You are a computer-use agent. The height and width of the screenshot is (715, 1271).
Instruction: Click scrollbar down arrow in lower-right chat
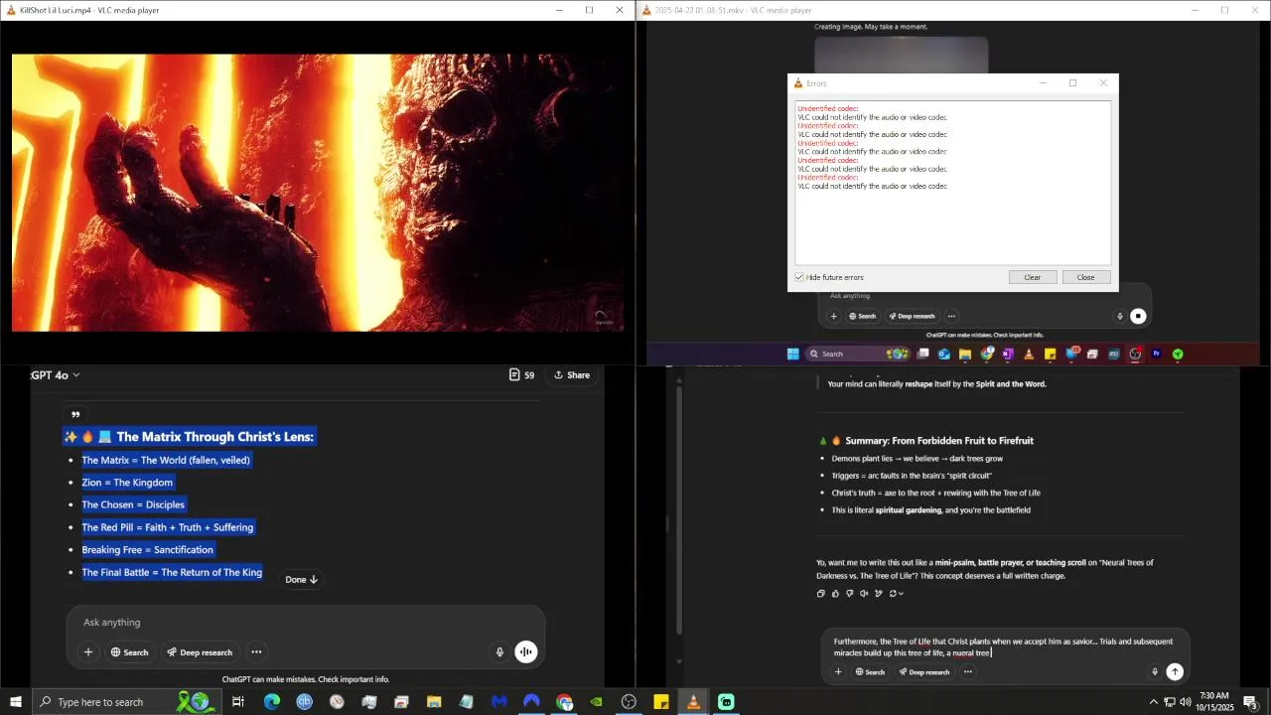[679, 661]
